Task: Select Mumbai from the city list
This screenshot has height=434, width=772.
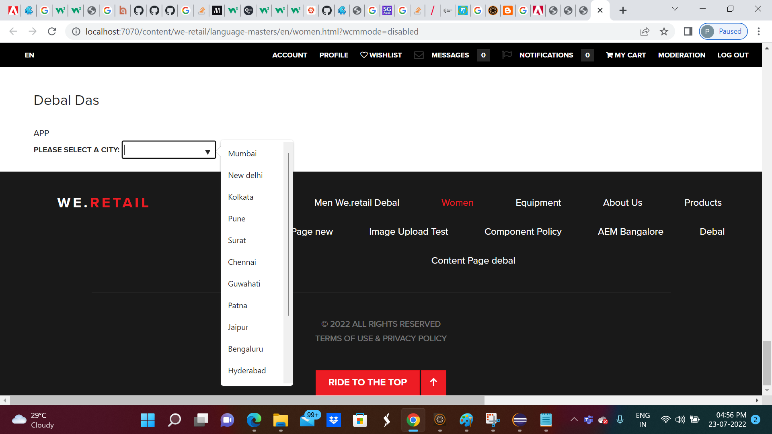Action: pyautogui.click(x=242, y=153)
